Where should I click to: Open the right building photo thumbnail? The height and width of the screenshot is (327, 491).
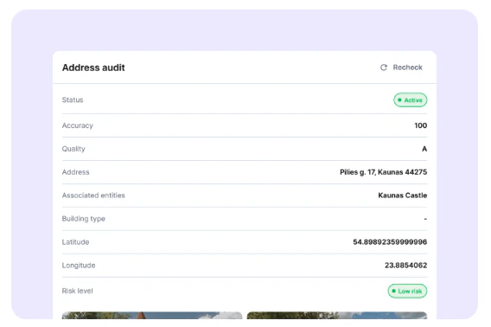coord(337,316)
